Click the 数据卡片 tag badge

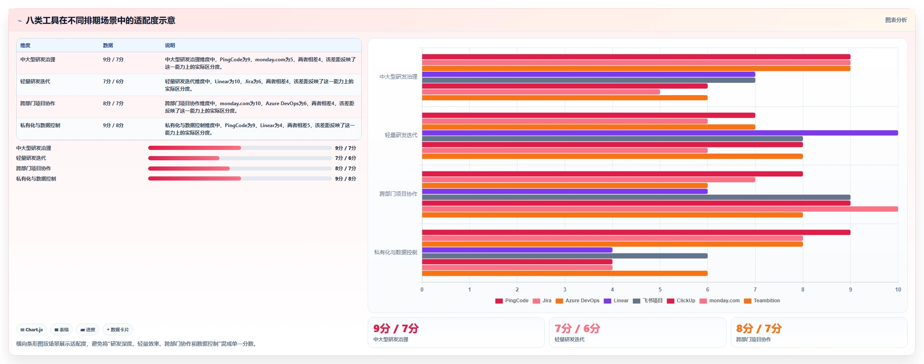pyautogui.click(x=118, y=330)
